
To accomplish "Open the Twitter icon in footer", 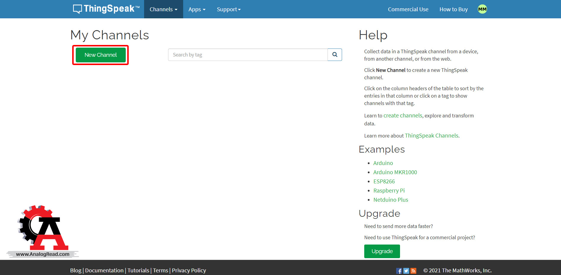I will [406, 271].
